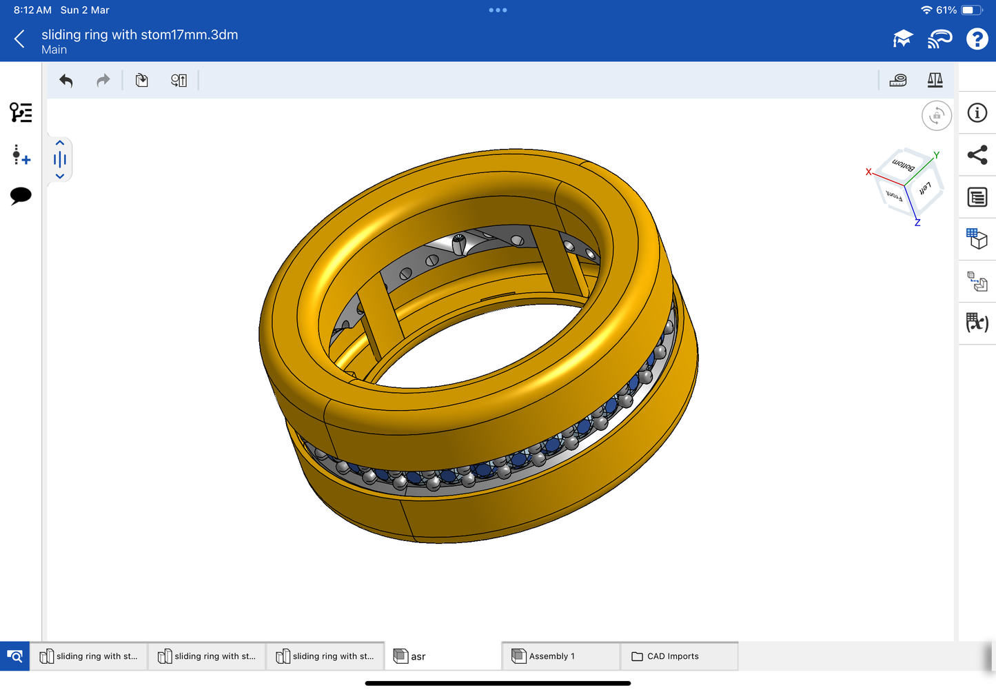The height and width of the screenshot is (692, 996).
Task: Open the tab manager search button
Action: (x=14, y=656)
